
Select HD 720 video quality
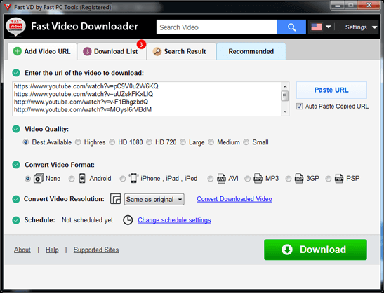pos(149,142)
